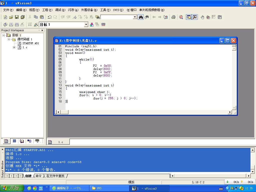Select 1.c in the project tree
Screen dimensions: 256x192
pos(25,47)
